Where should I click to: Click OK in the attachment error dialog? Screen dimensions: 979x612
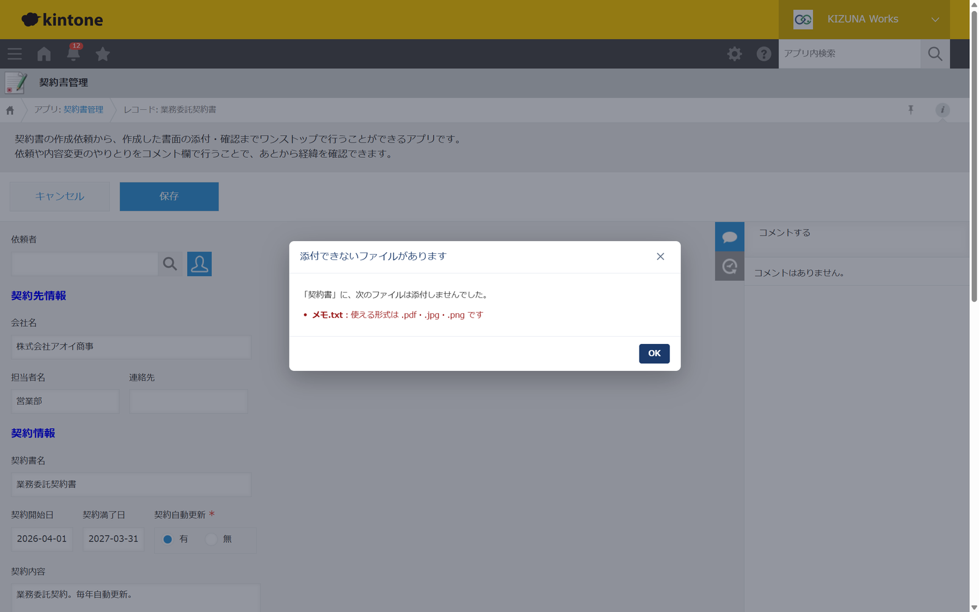654,354
